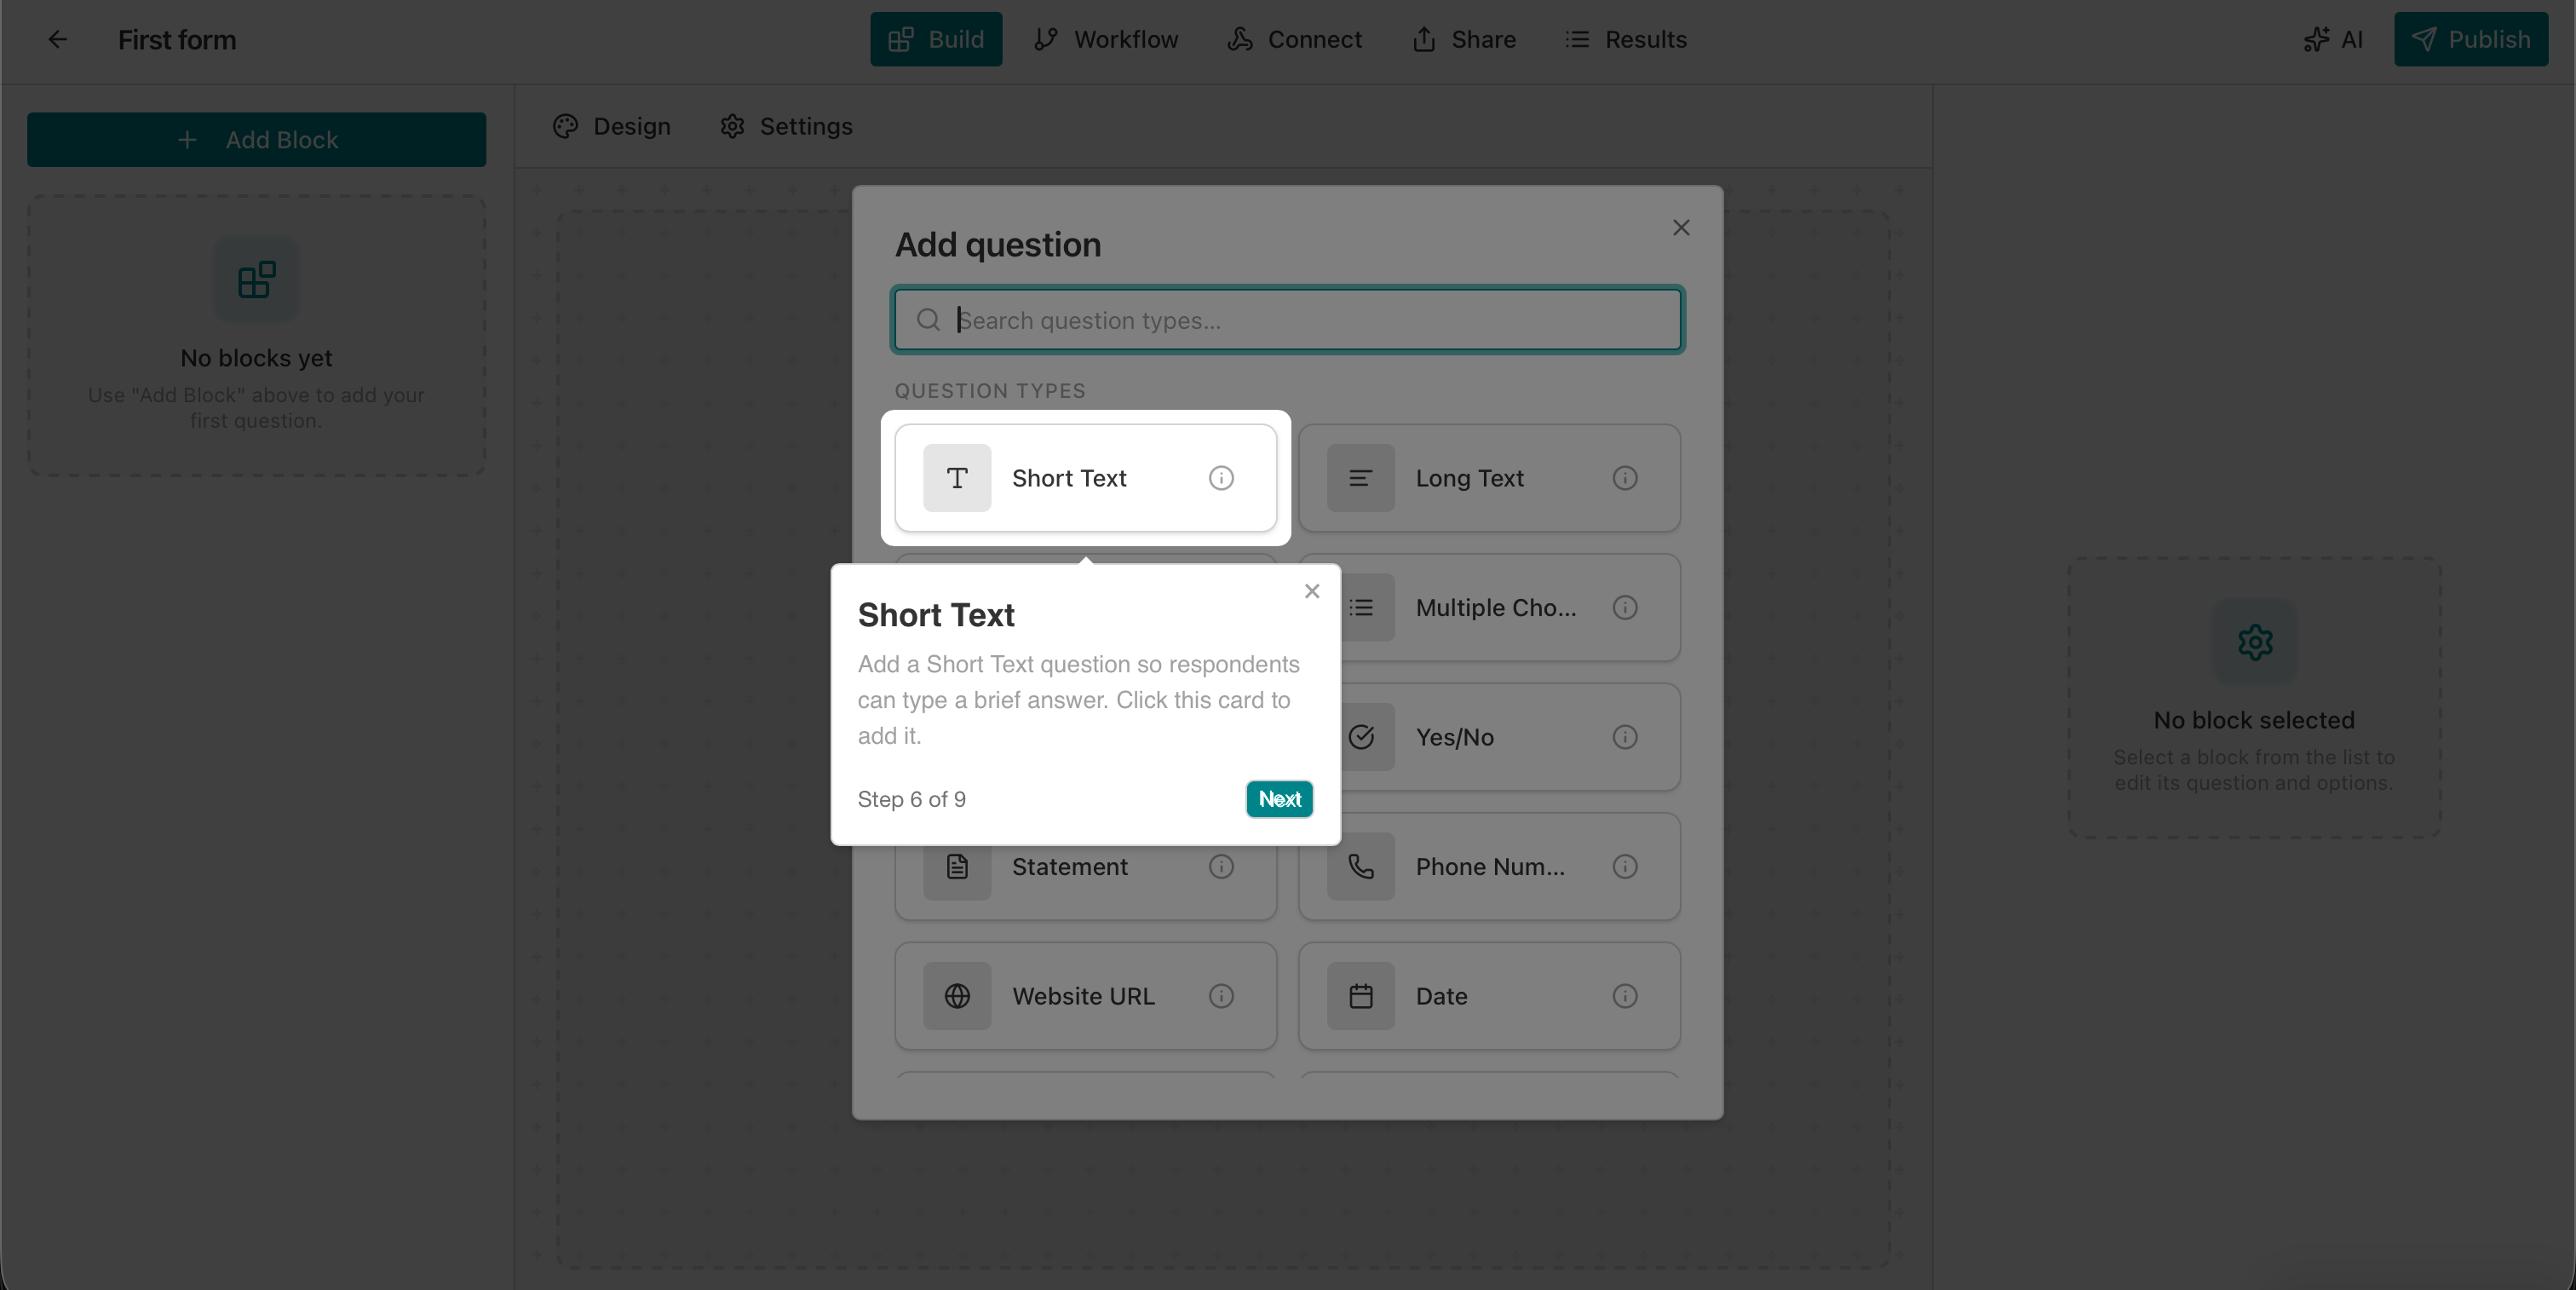The height and width of the screenshot is (1290, 2576).
Task: Switch to the Workflow tab
Action: (x=1106, y=39)
